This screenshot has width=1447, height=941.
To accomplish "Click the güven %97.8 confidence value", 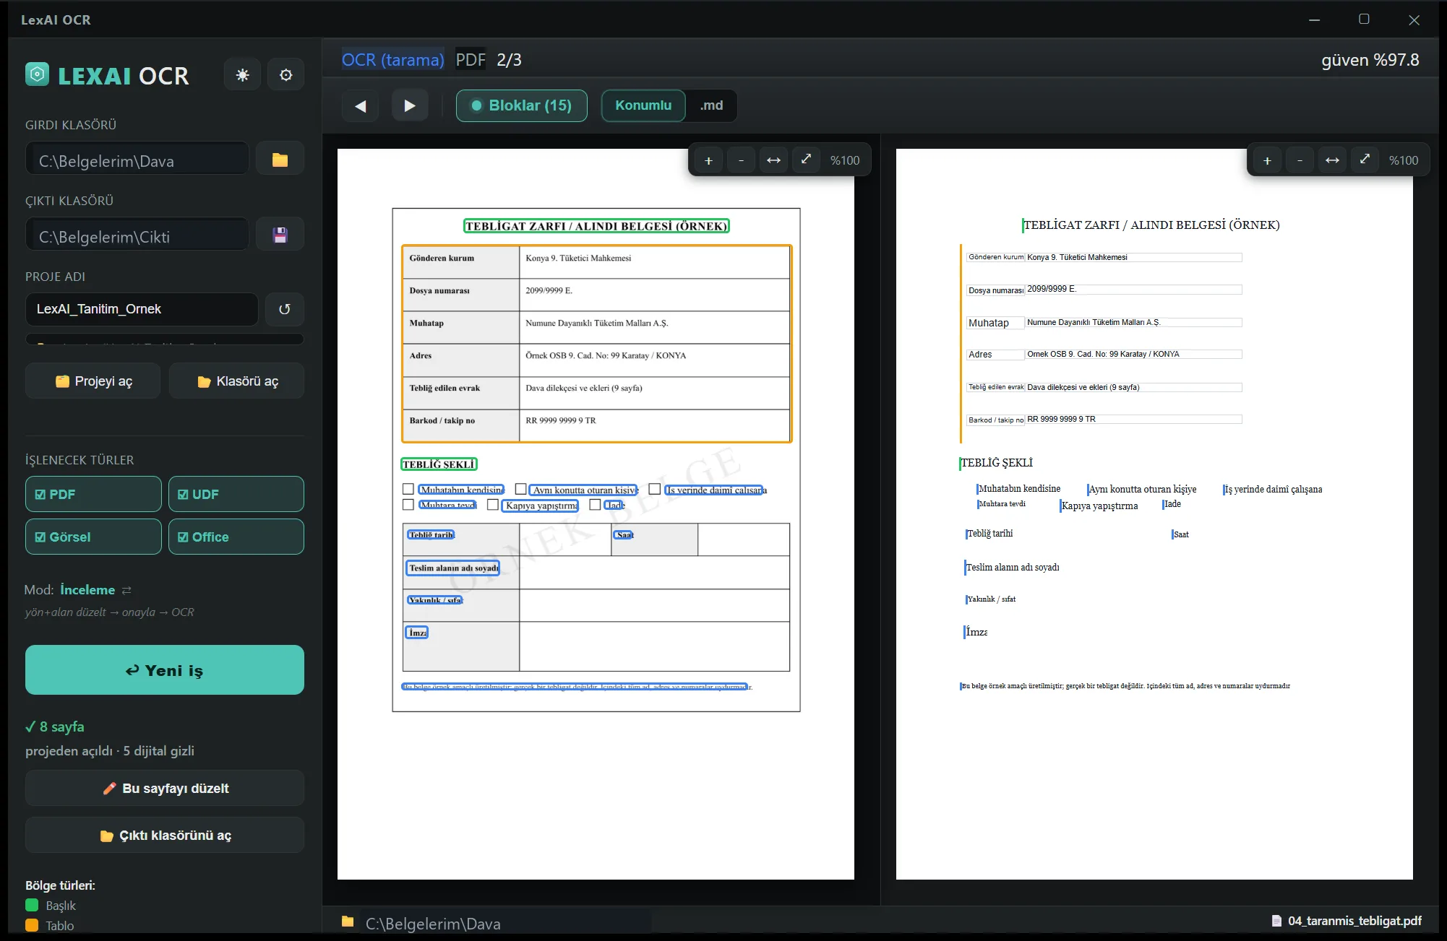I will point(1370,60).
